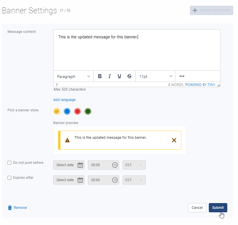Open the calendar picker for 'Do not post before'
This screenshot has width=238, height=225.
pyautogui.click(x=80, y=165)
